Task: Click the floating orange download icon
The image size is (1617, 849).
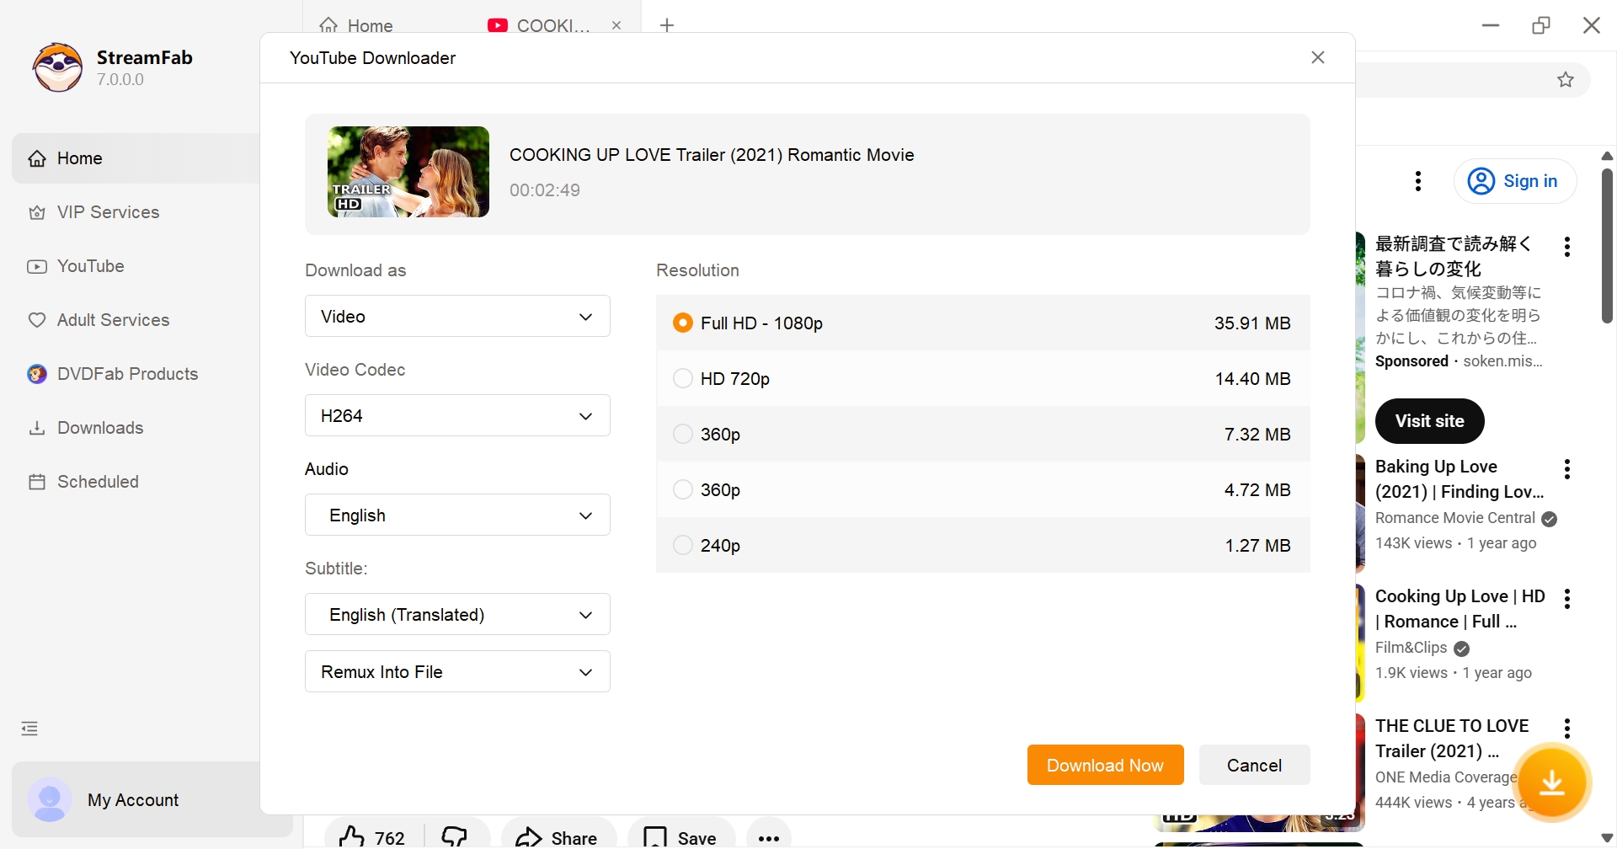Action: 1551,782
